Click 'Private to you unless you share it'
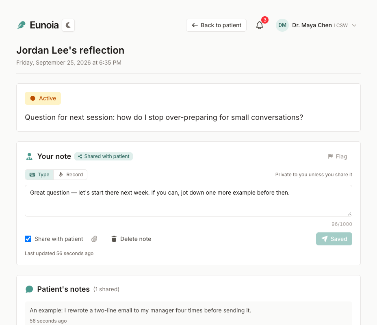 pyautogui.click(x=314, y=175)
